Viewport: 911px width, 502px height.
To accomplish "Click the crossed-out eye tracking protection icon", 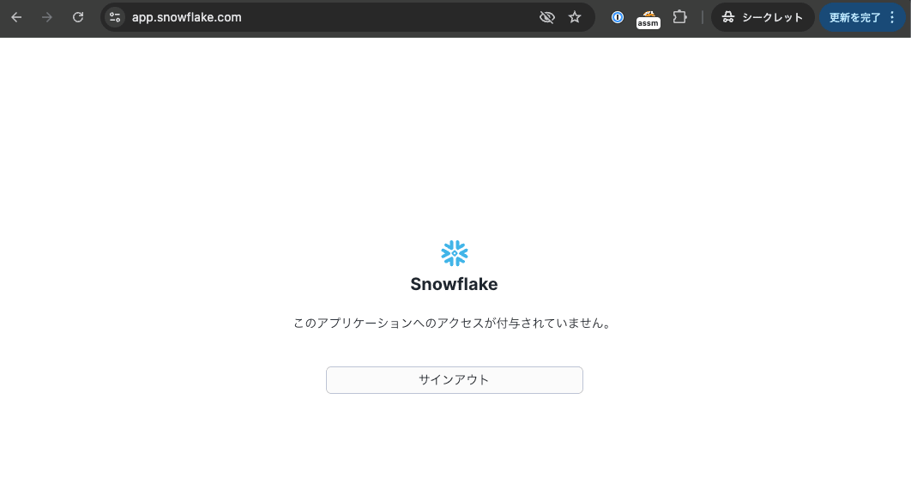I will [x=546, y=17].
